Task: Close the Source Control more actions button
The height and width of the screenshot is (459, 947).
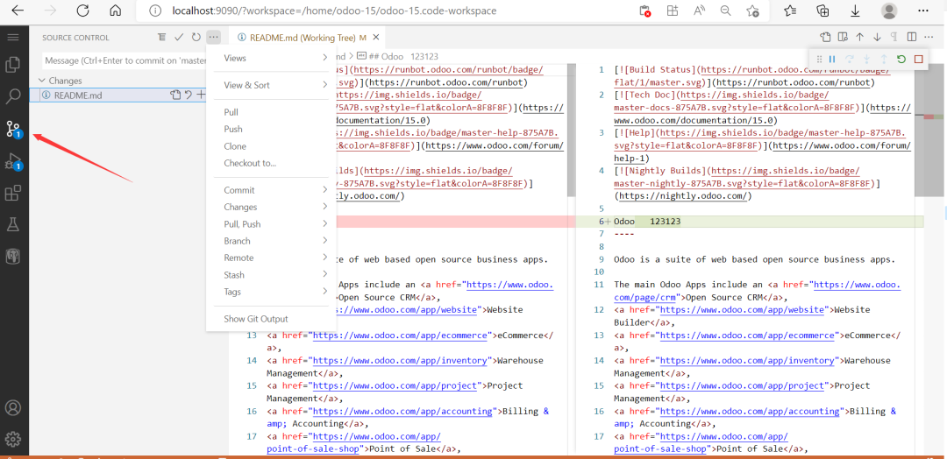Action: pyautogui.click(x=213, y=38)
